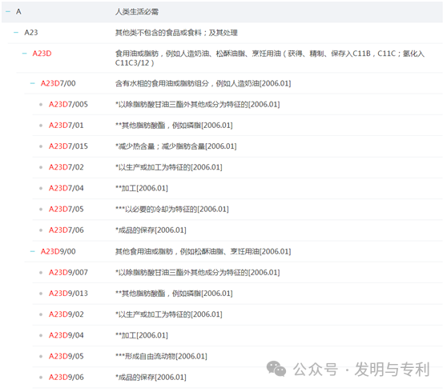Open the A23D9/00 code link
The width and height of the screenshot is (447, 392).
(x=58, y=251)
